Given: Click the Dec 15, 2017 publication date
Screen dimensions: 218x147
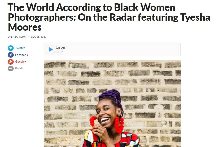Looking at the screenshot, I should click(38, 37).
